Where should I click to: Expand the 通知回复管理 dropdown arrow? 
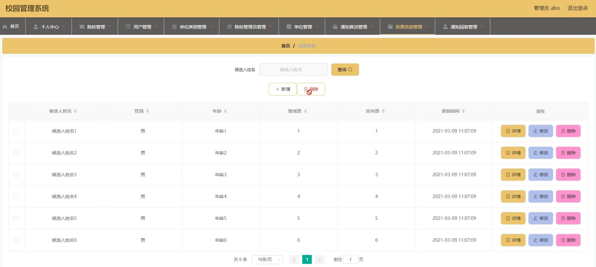coord(482,26)
